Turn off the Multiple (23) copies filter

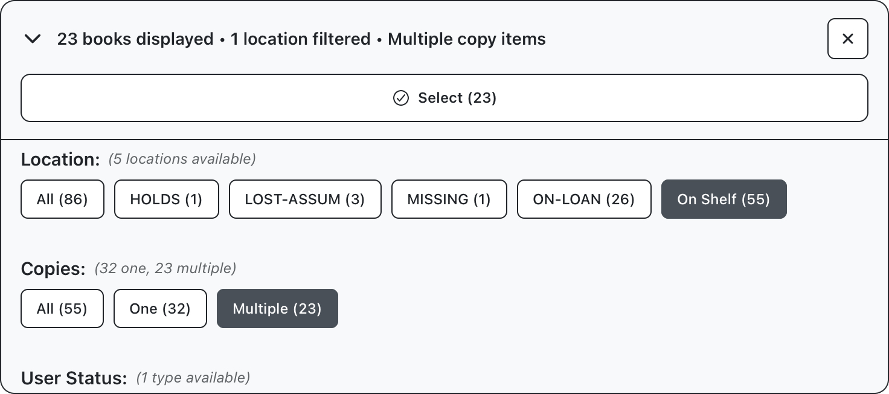(277, 309)
